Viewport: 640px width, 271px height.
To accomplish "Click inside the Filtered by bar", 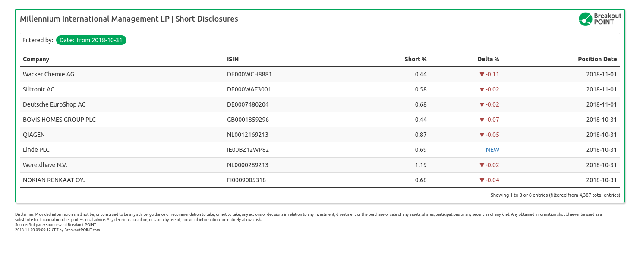I will click(x=345, y=40).
